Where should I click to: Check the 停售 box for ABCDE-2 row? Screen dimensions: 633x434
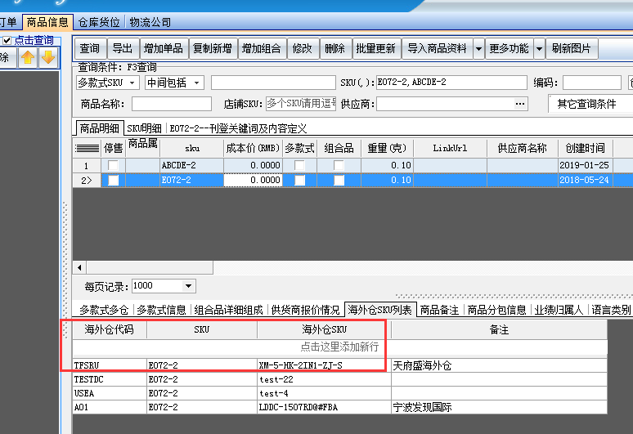[x=113, y=165]
